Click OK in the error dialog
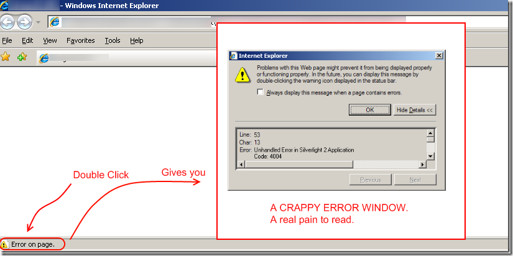Viewport: 513px width, 256px height. point(370,110)
